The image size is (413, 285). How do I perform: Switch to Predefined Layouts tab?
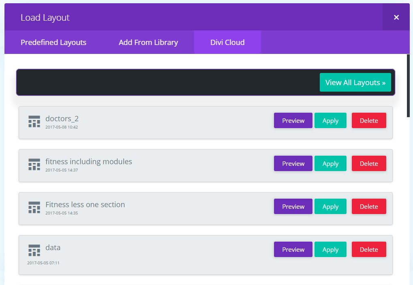coord(53,42)
